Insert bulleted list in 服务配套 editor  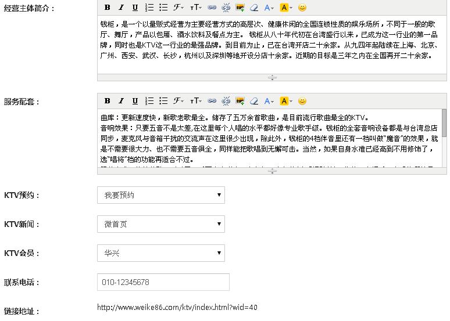point(163,101)
